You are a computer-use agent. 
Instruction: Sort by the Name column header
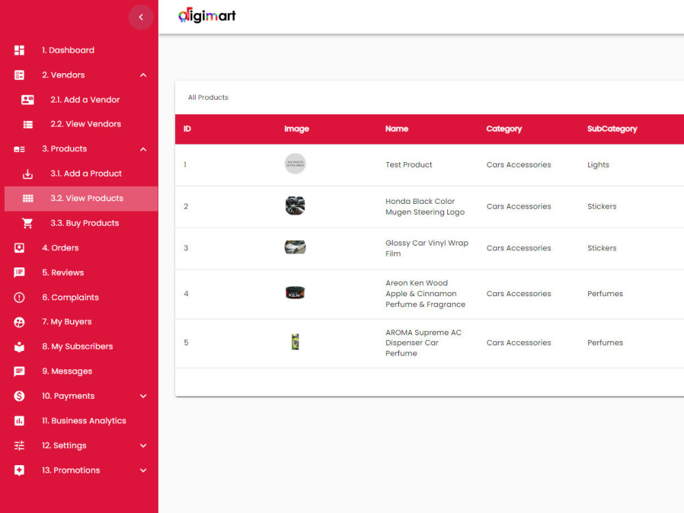pyautogui.click(x=397, y=129)
